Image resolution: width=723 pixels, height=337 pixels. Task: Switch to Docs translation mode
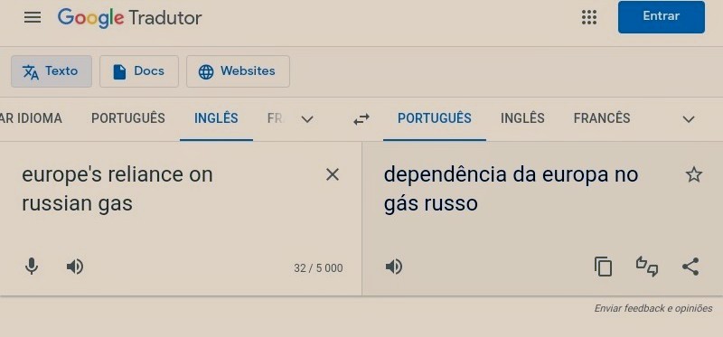pyautogui.click(x=139, y=71)
